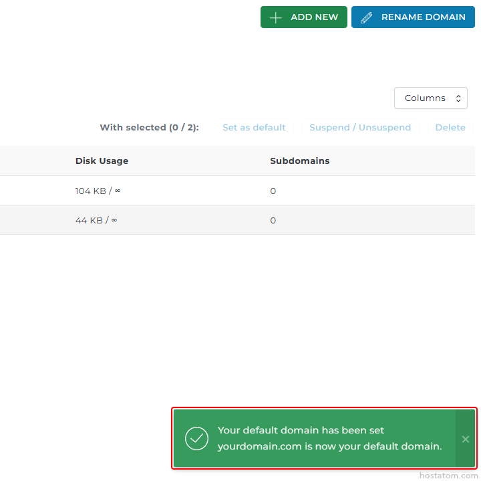Click subdomains count in 104 KB row
481x481 pixels.
[273, 191]
